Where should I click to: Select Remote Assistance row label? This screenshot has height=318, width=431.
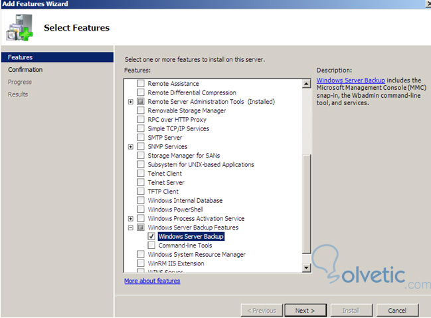[173, 83]
